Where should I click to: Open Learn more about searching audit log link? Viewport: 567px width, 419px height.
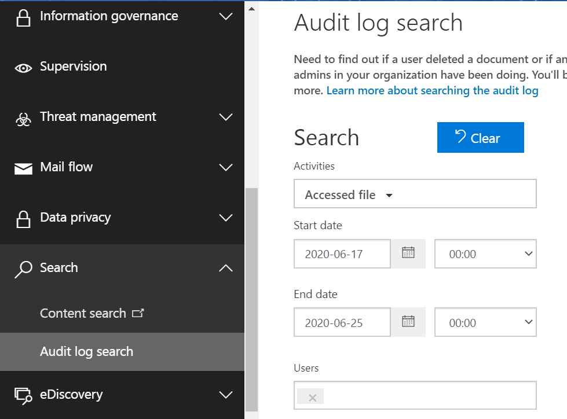click(x=432, y=90)
